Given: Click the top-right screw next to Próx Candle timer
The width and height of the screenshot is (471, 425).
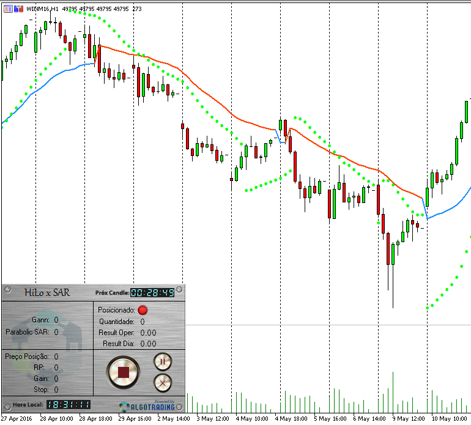Looking at the screenshot, I should pyautogui.click(x=179, y=289).
